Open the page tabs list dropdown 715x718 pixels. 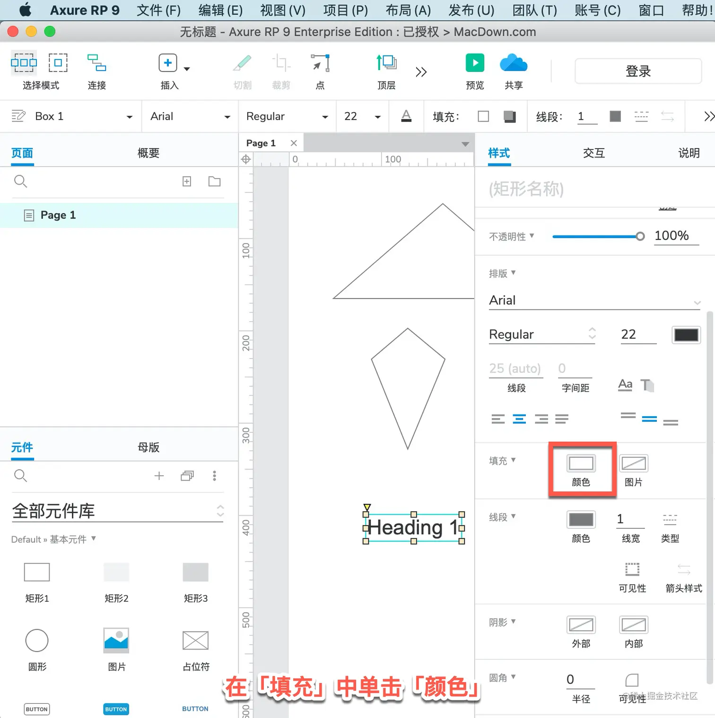pos(465,144)
